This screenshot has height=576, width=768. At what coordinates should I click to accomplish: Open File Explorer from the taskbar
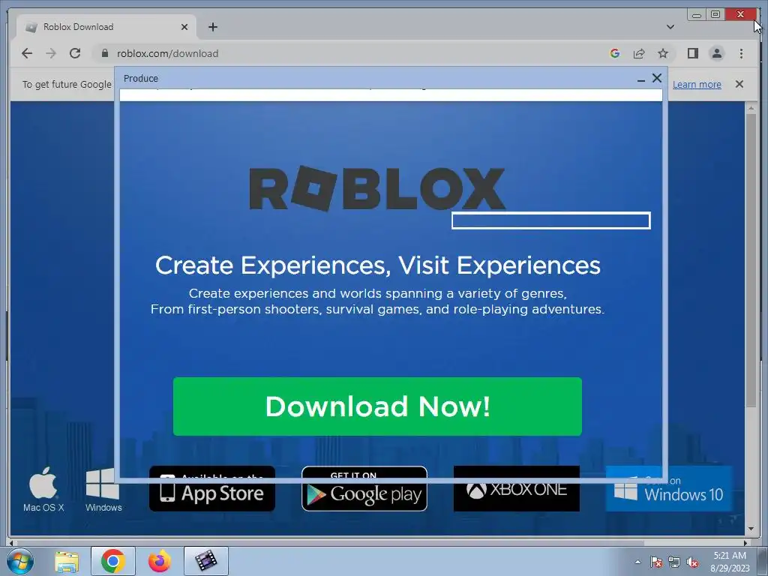pos(67,561)
